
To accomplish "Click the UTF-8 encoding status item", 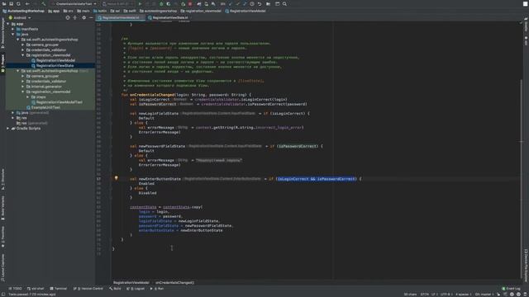I will coord(446,295).
